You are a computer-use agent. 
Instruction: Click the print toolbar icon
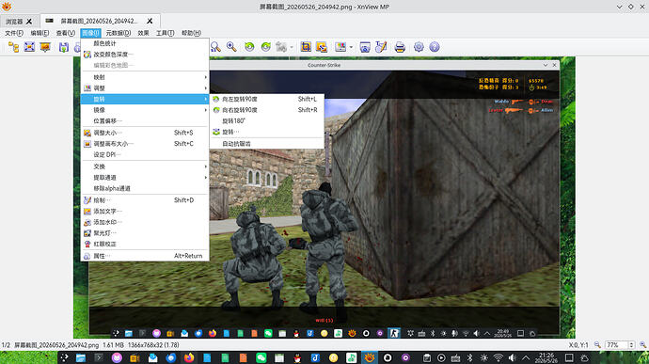tap(400, 47)
